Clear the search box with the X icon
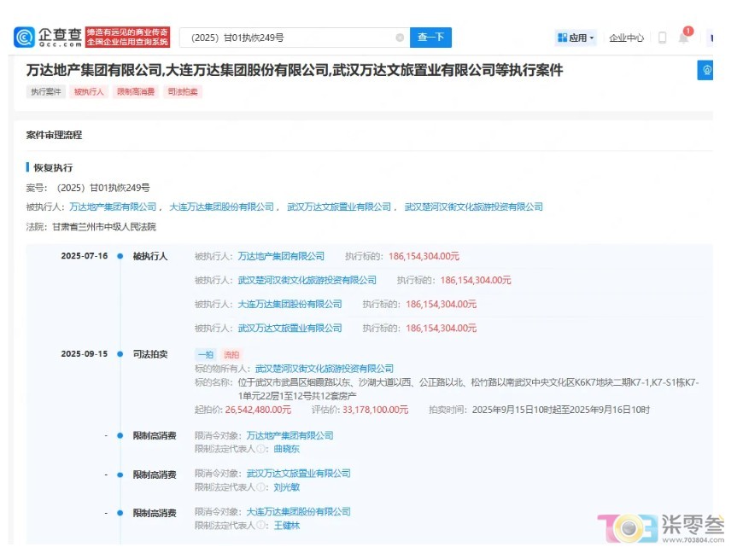Viewport: 743px width, 553px height. (400, 38)
